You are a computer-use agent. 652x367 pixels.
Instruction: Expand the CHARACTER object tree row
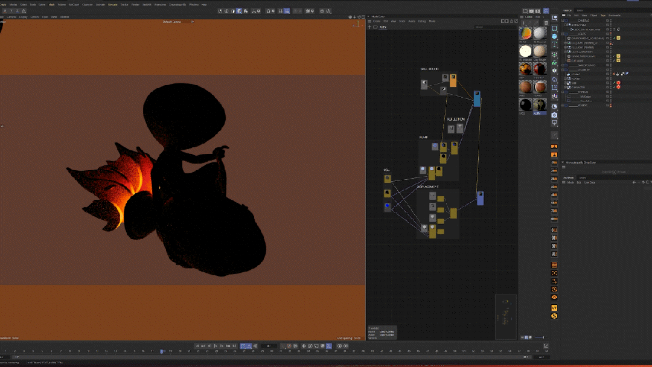566,88
